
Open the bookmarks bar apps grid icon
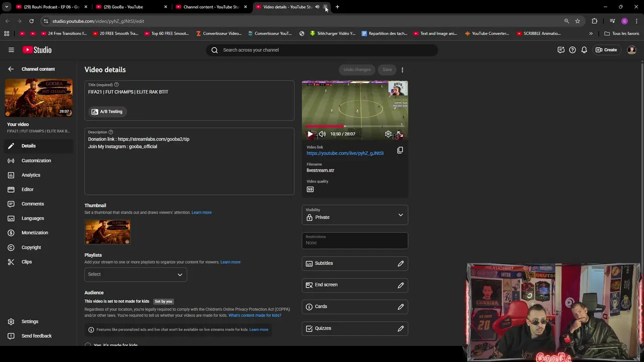(x=7, y=34)
